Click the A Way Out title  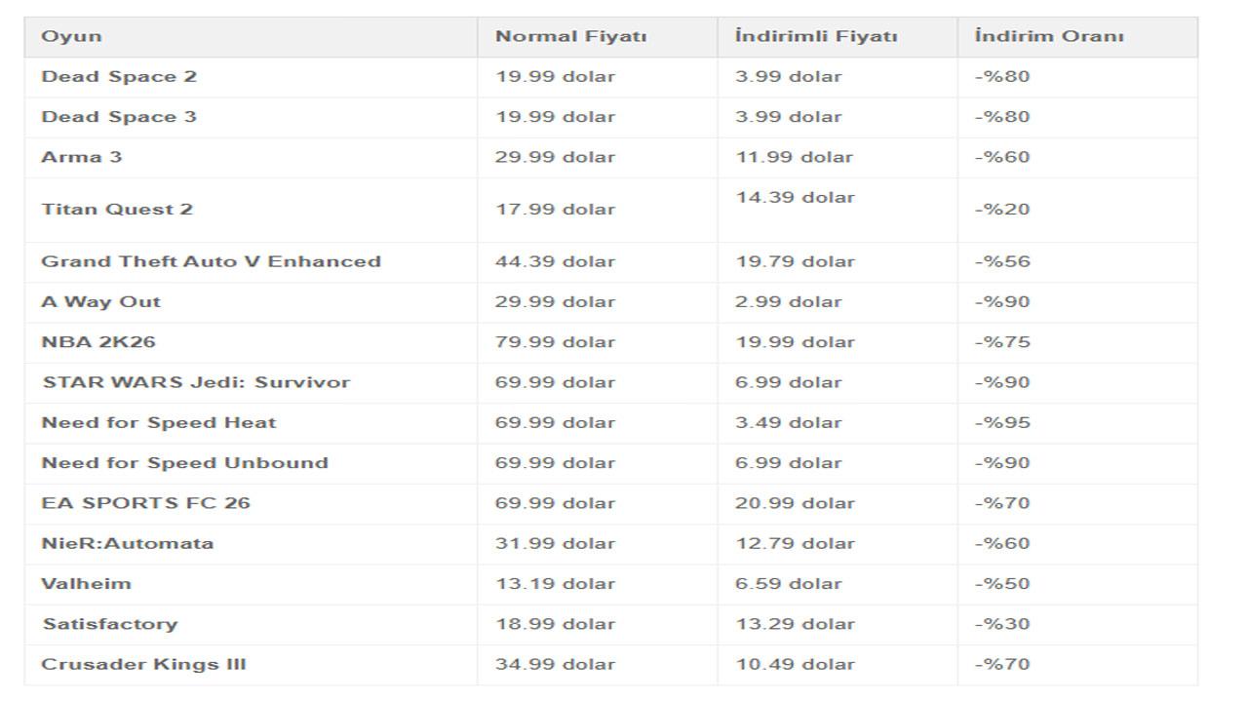(100, 302)
